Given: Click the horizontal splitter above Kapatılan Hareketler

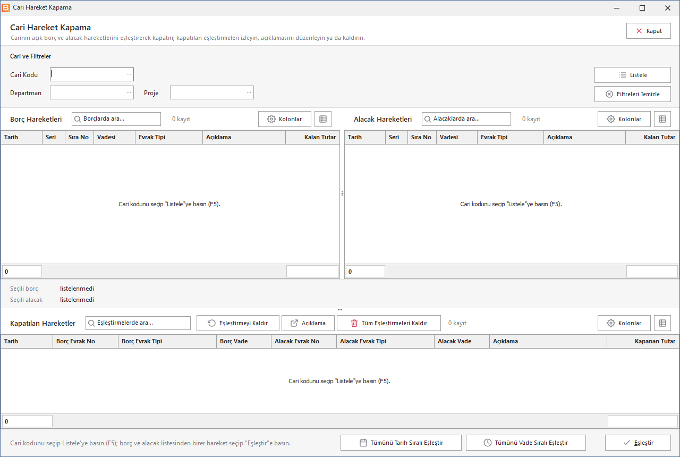Looking at the screenshot, I should pyautogui.click(x=340, y=309).
